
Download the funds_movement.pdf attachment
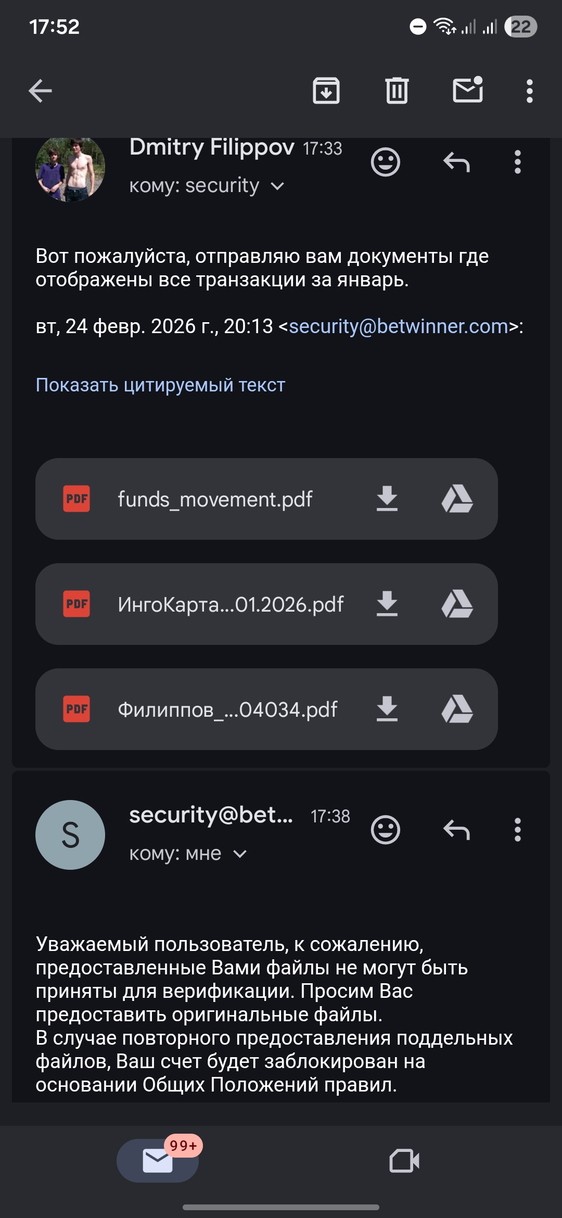click(387, 499)
